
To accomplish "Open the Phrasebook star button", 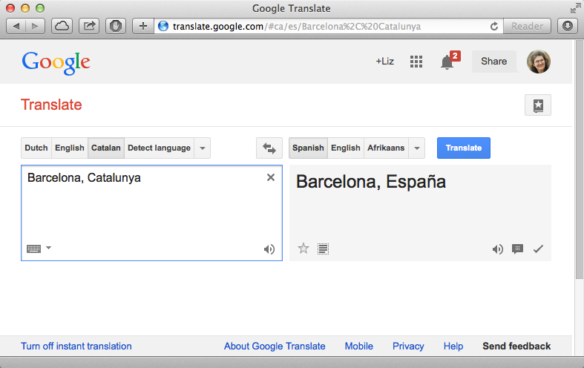I will point(538,105).
